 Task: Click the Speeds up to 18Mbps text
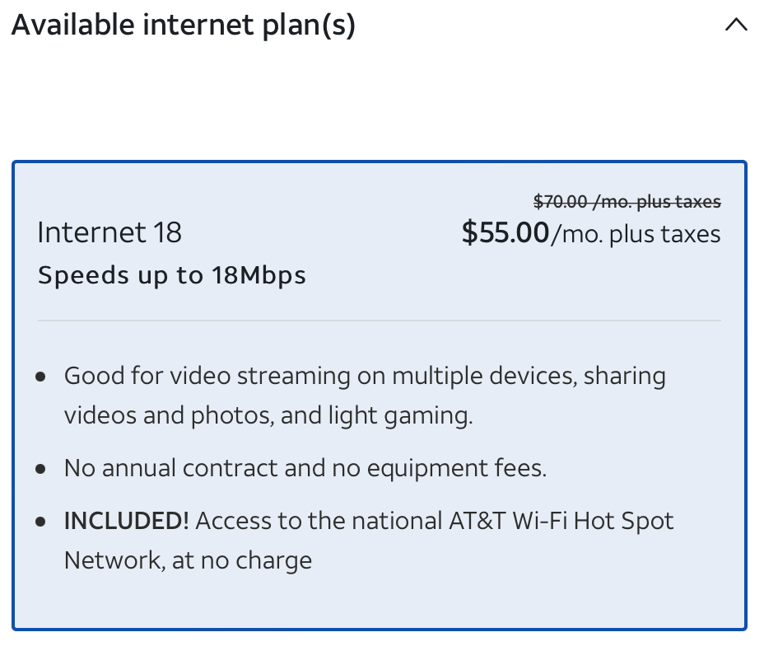click(x=171, y=275)
